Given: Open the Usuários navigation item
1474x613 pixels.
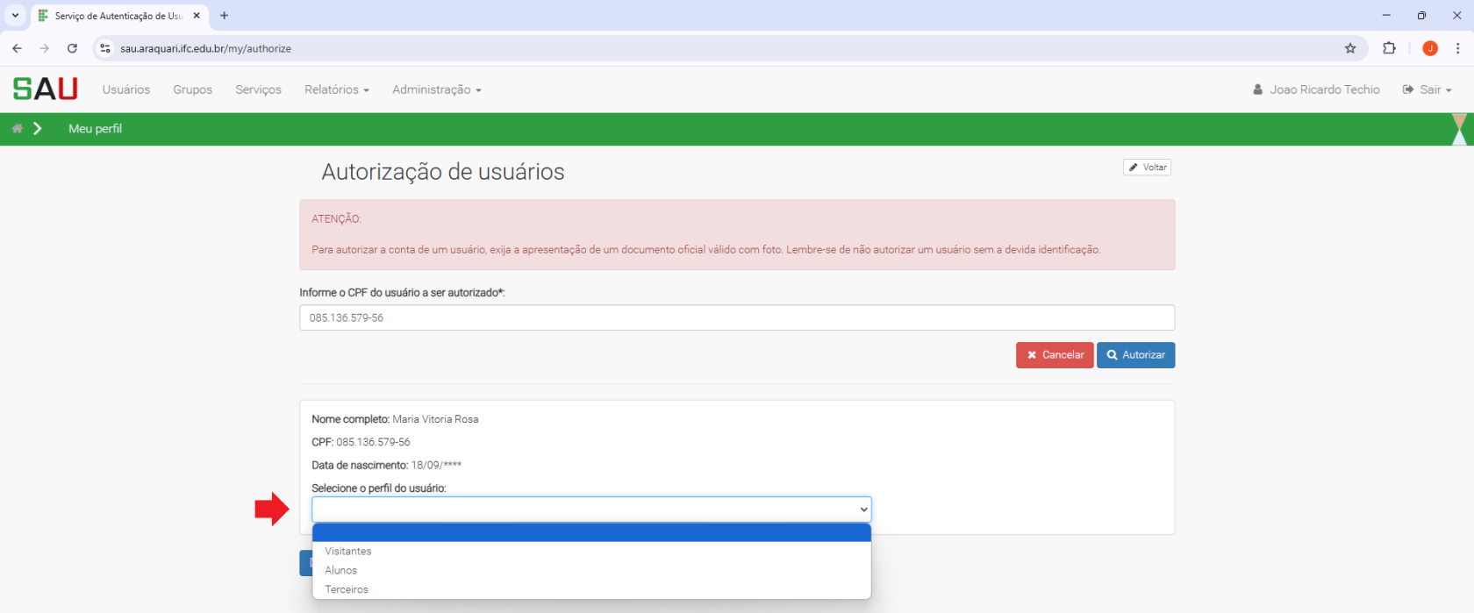Looking at the screenshot, I should click(126, 89).
